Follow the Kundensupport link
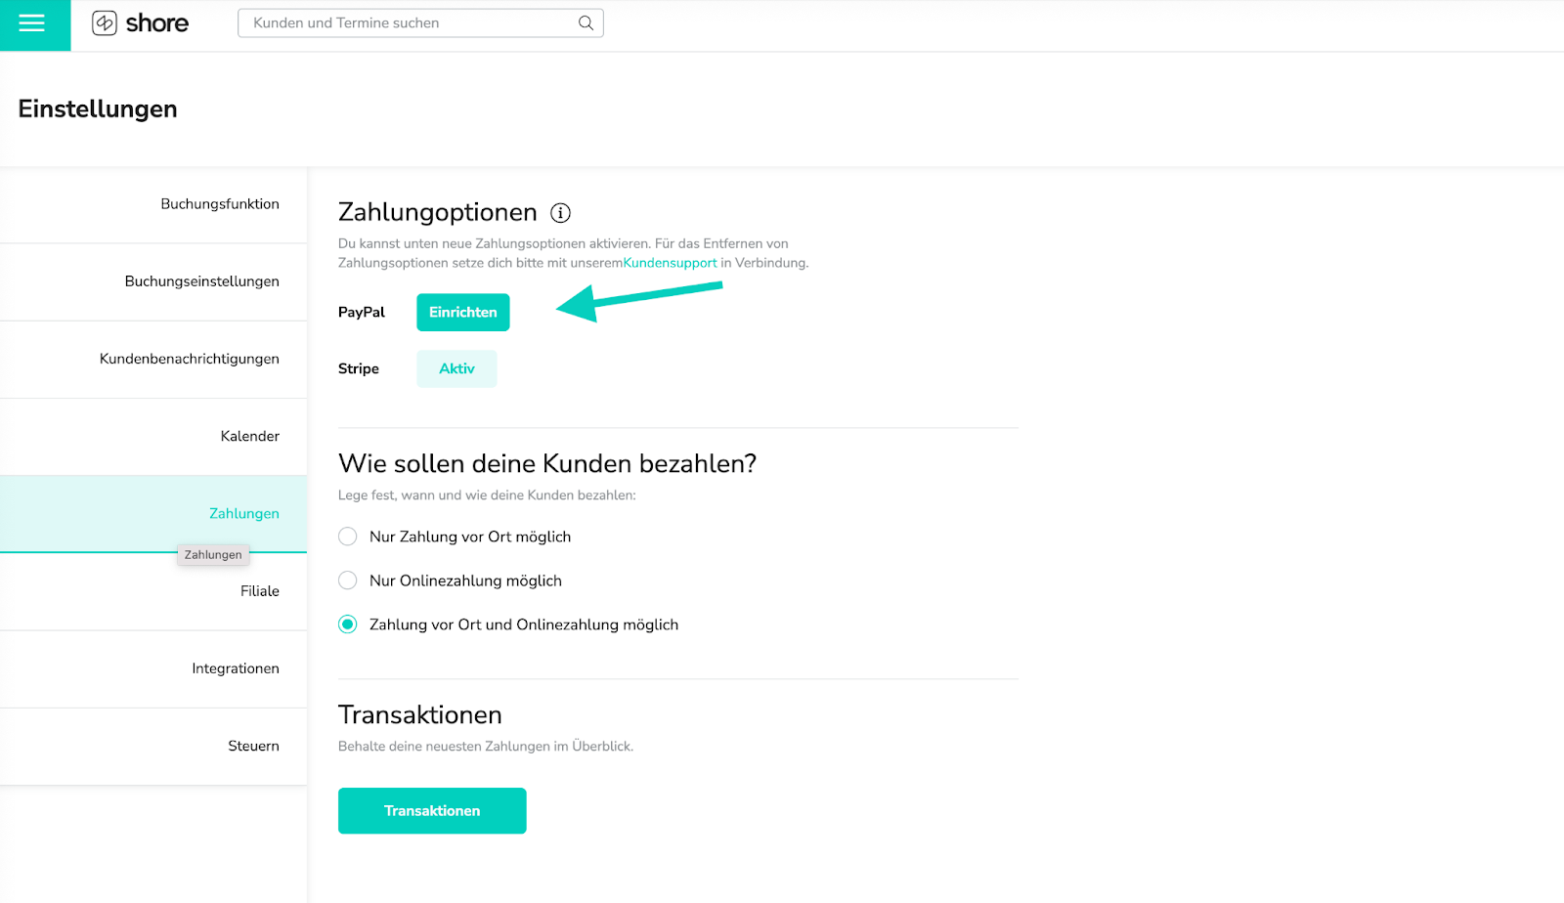Screen dimensions: 1564x903 point(671,263)
